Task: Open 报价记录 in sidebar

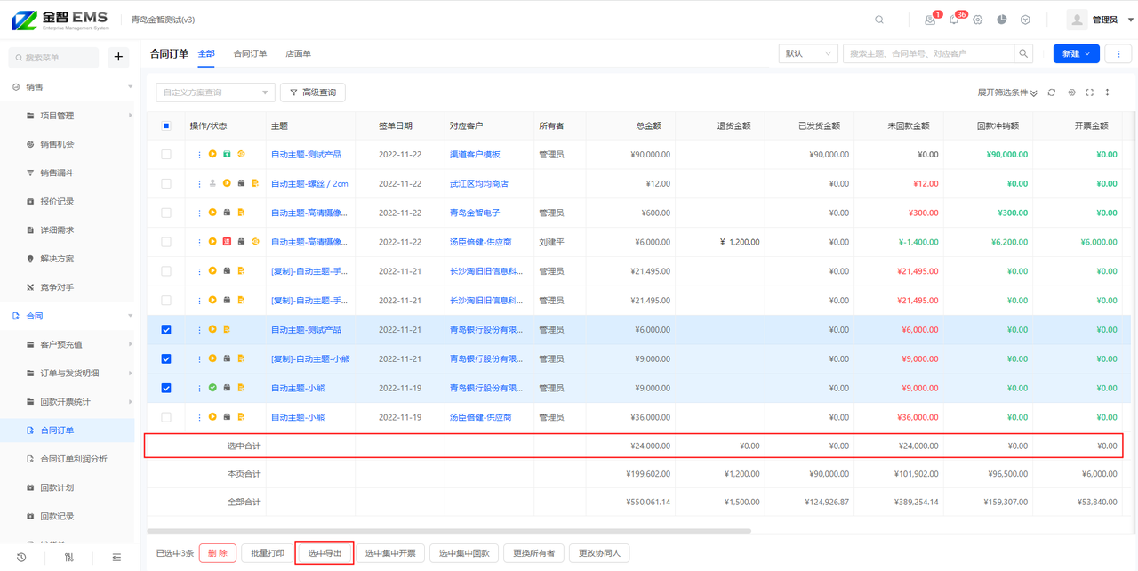Action: (57, 202)
